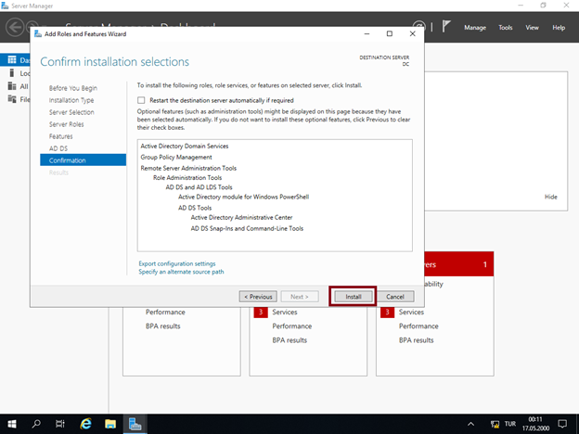Screen dimensions: 579x434
Task: Select Confirmation wizard step
Action: click(x=84, y=160)
